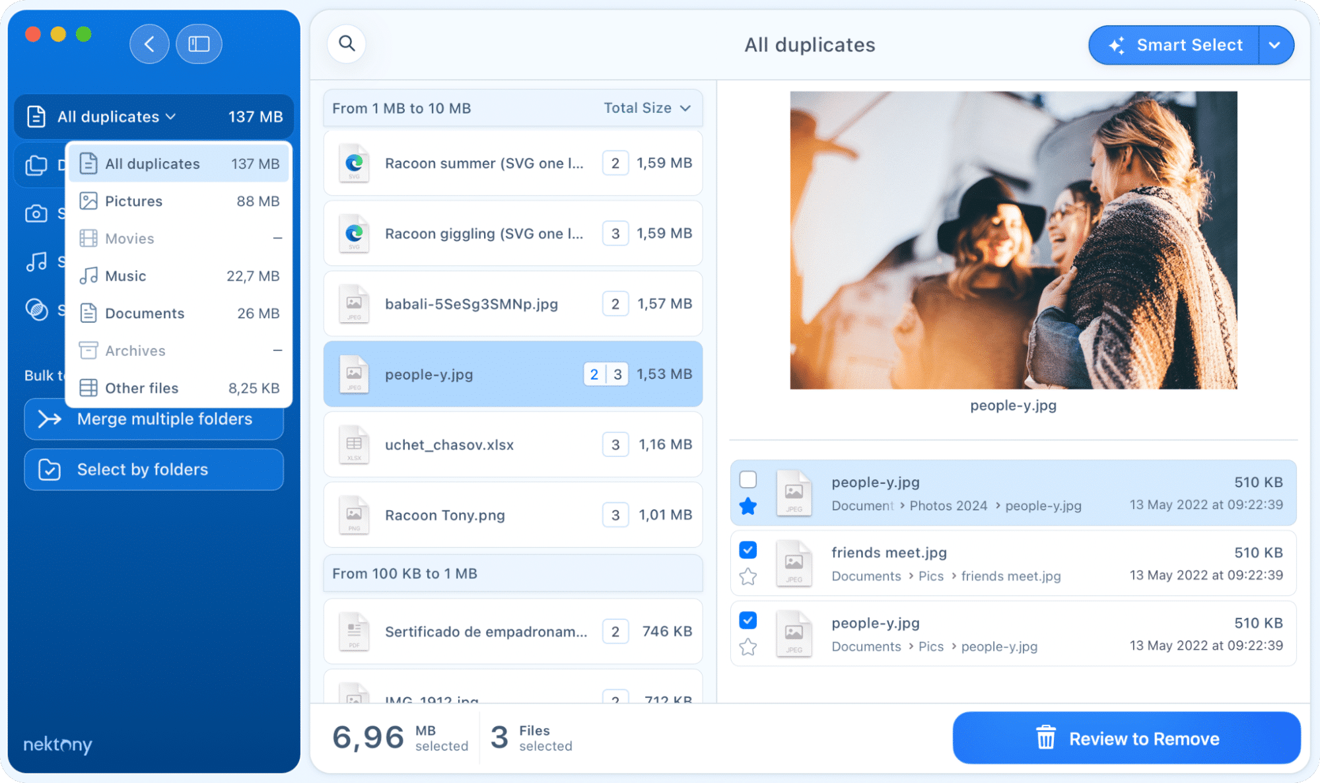Click the people-y.jpg preview image
Screen dimensions: 1320x783
(1013, 240)
